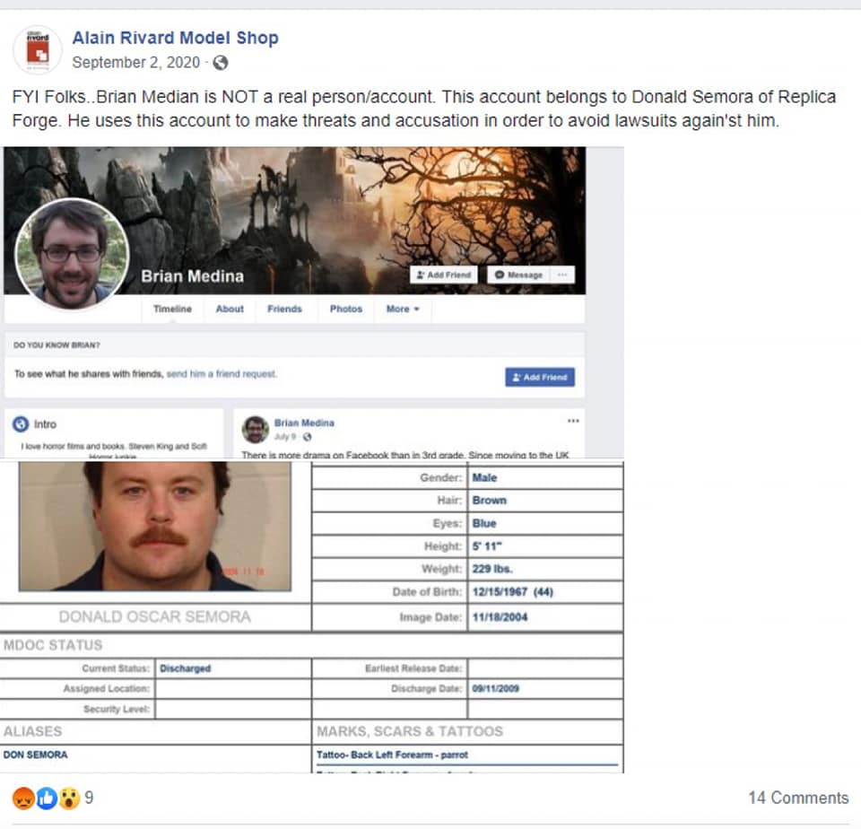861x829 pixels.
Task: Click the blue Add Friend button
Action: 540,378
